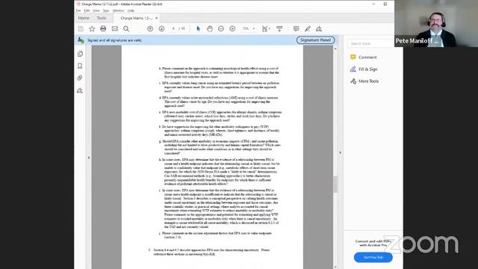Viewport: 478px width, 269px height.
Task: Send file by email with envelope icon
Action: pos(114,28)
